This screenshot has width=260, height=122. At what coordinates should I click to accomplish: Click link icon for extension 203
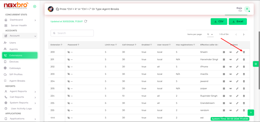pos(231,74)
